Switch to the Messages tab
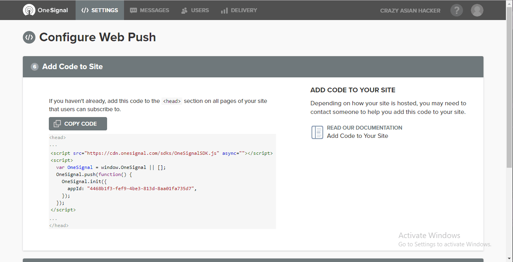Viewport: 513px width, 262px height. 149,10
